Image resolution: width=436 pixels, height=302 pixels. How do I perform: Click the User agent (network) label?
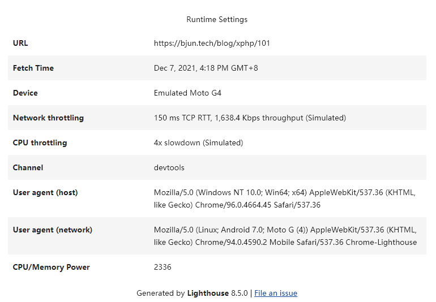[x=53, y=230]
